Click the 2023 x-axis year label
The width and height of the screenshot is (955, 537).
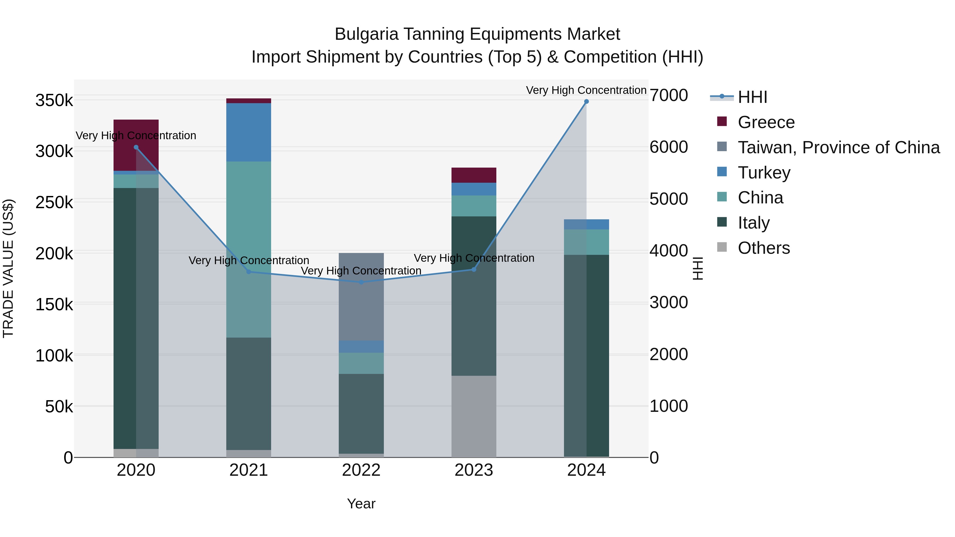[x=474, y=470]
